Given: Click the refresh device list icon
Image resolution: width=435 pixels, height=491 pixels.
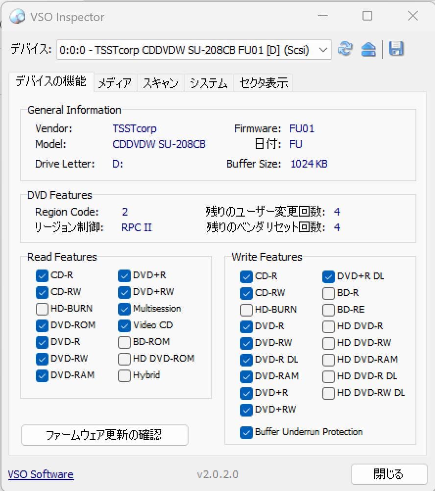Looking at the screenshot, I should (x=345, y=49).
